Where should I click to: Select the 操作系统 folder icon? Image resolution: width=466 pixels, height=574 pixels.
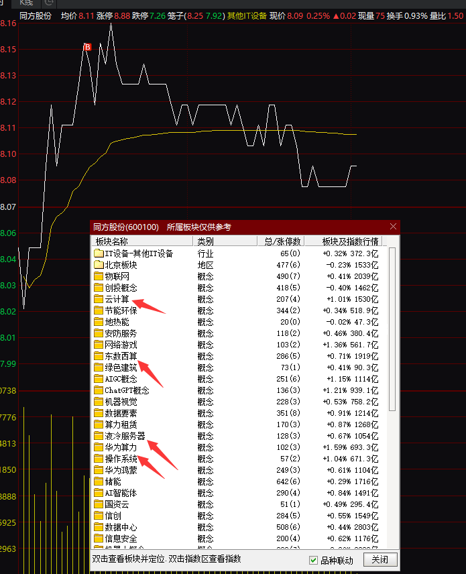99,459
